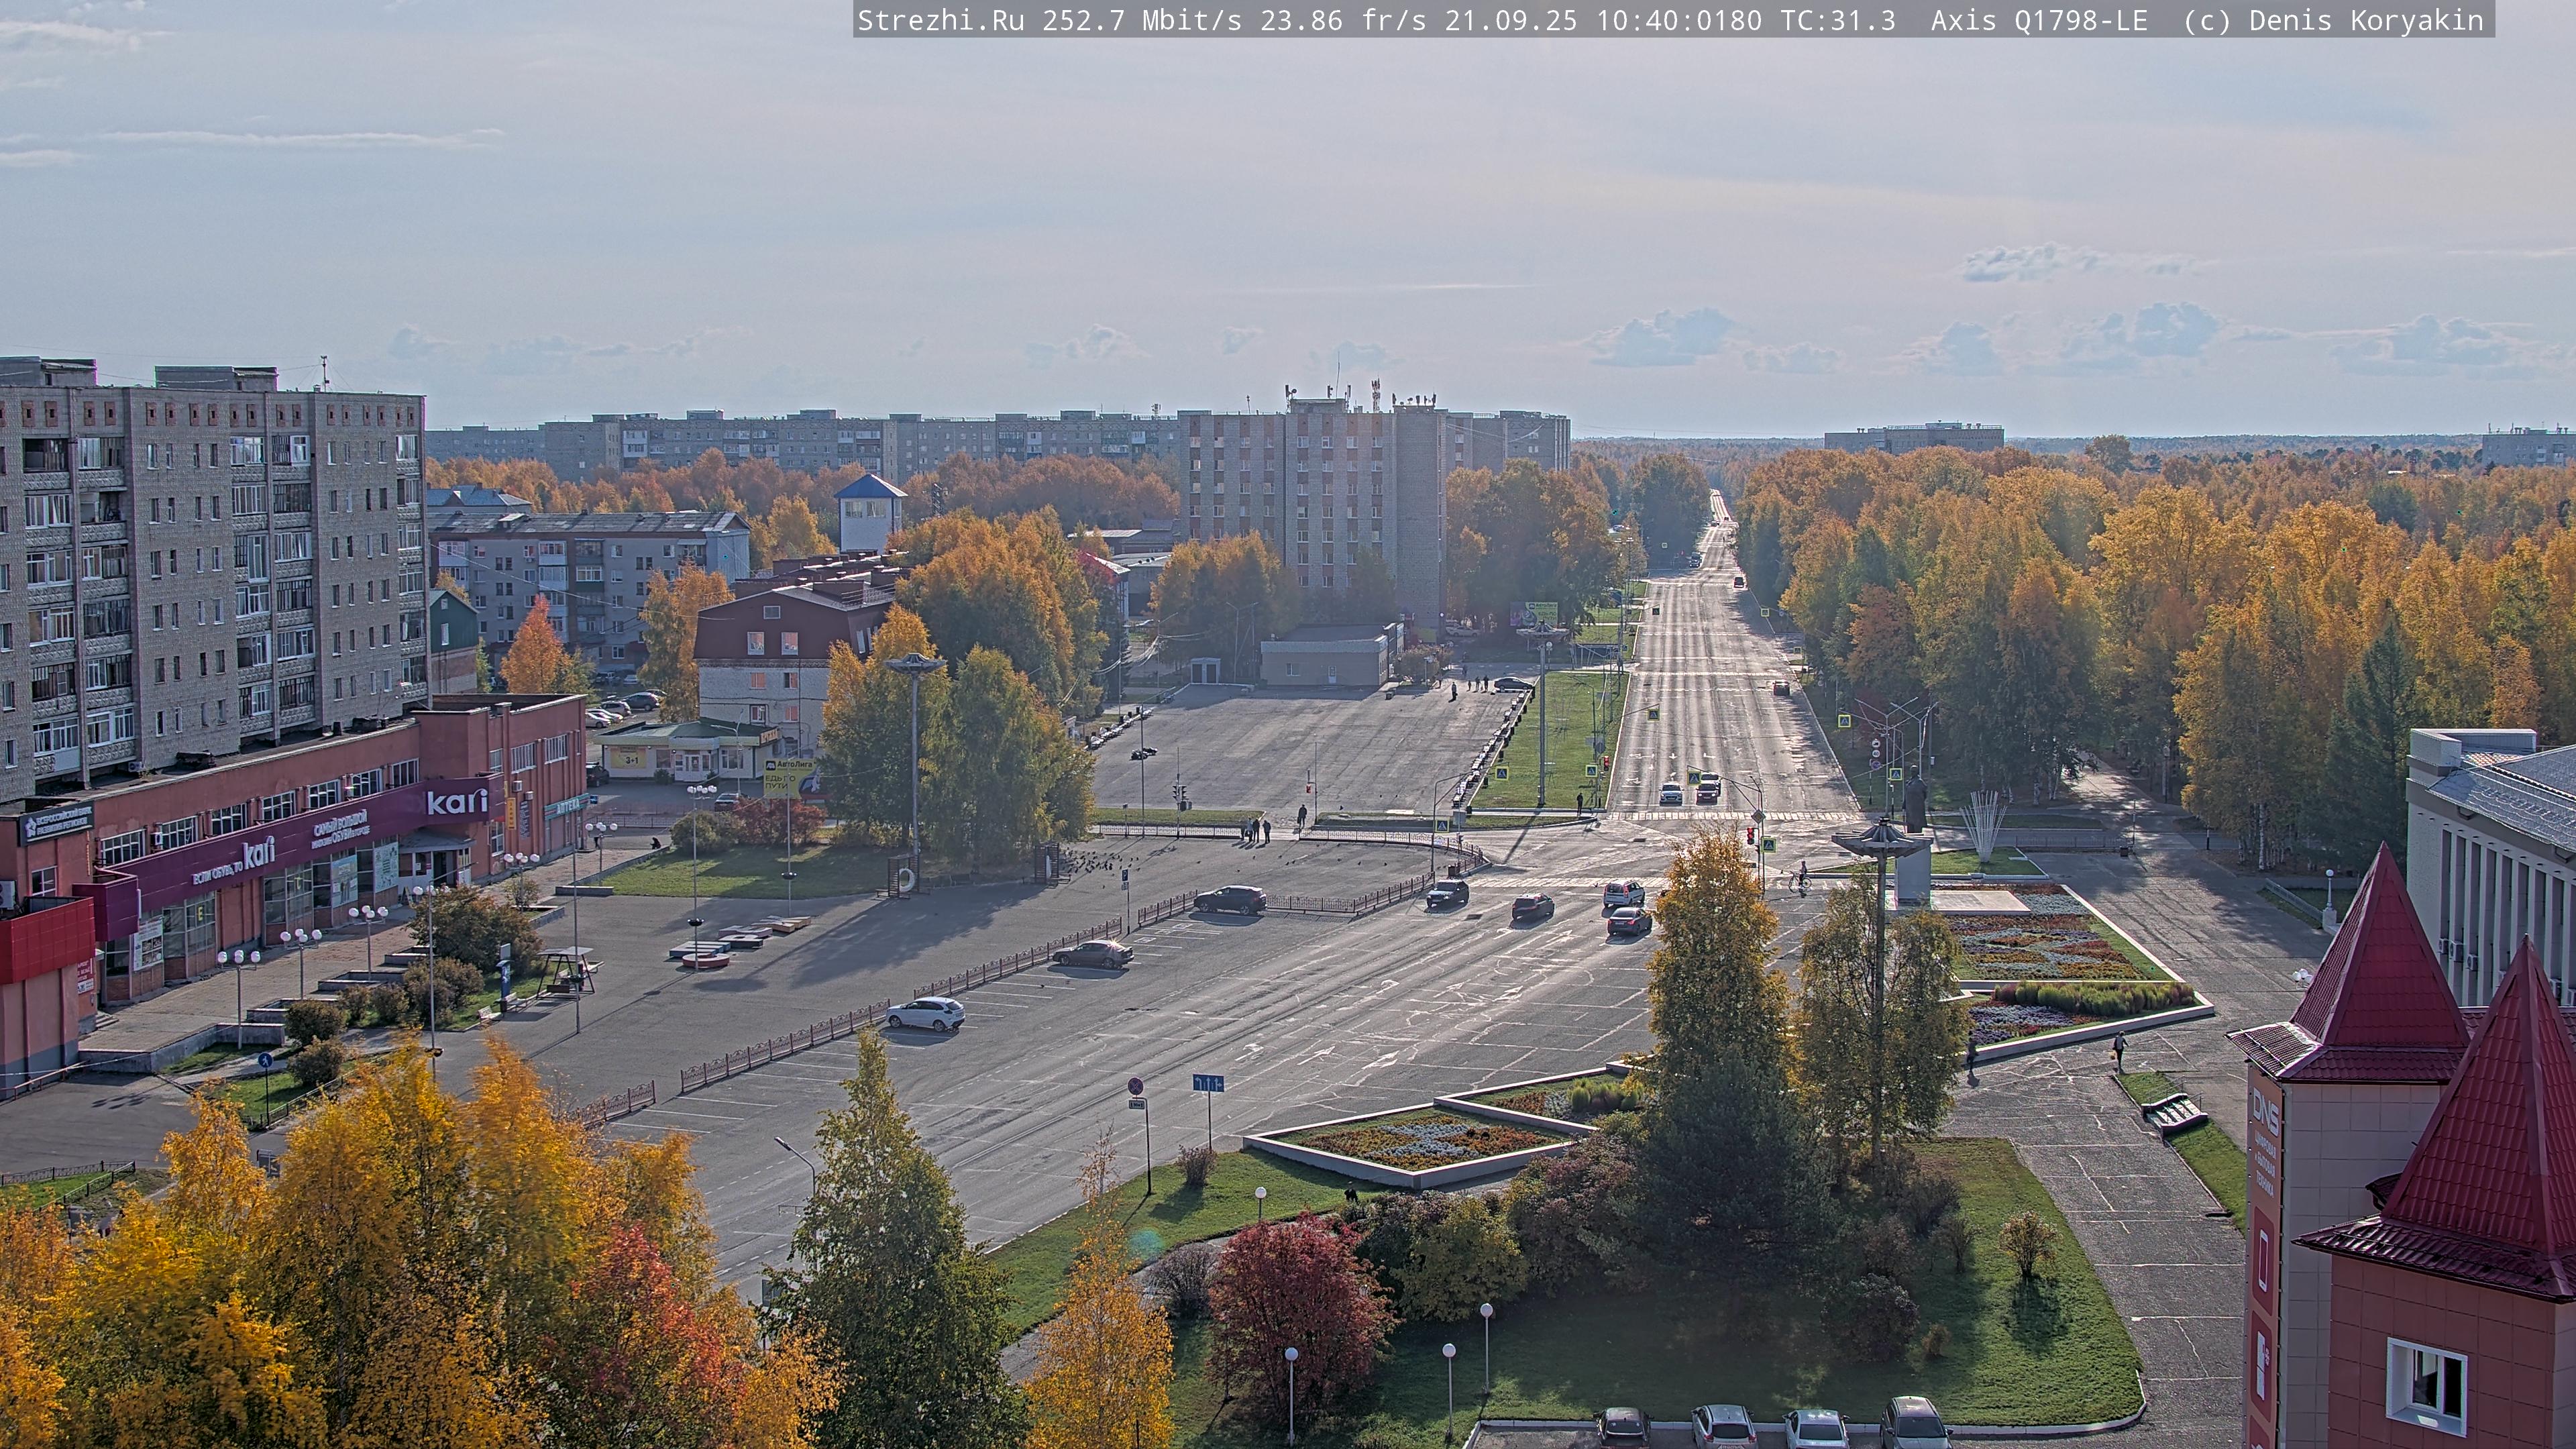
Task: Click the large white kari sign
Action: pos(457,802)
